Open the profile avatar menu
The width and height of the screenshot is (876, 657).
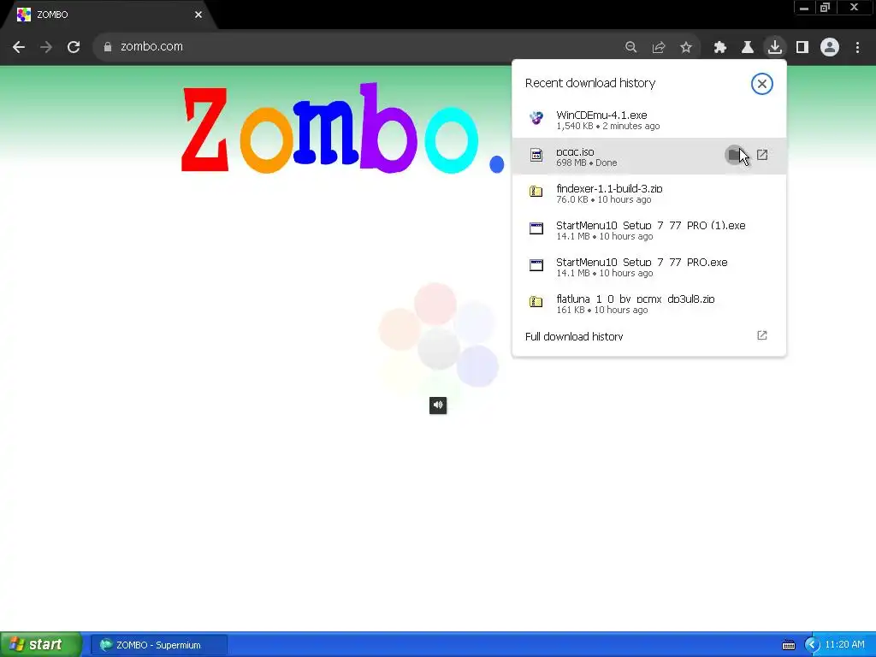(x=830, y=47)
